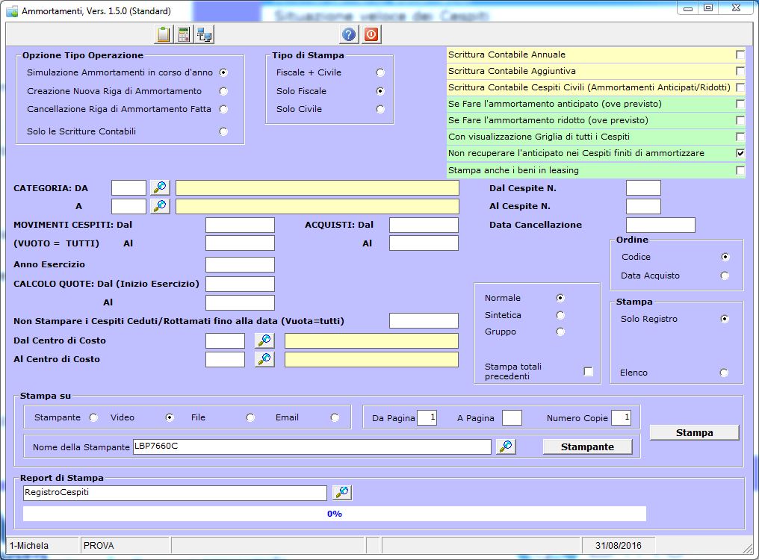Open lookup for Dal Centro di Costo

[x=264, y=340]
